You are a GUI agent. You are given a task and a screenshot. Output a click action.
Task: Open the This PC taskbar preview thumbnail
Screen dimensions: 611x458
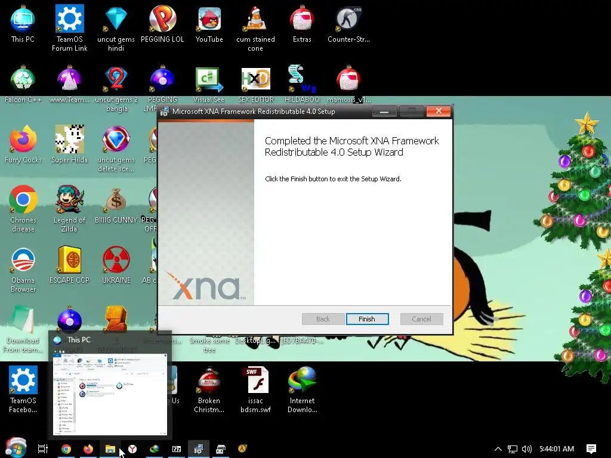[x=110, y=394]
